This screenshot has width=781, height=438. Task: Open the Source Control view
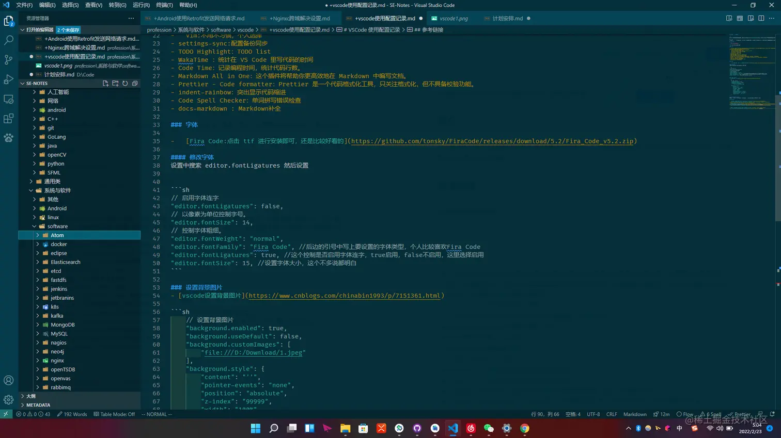click(9, 60)
